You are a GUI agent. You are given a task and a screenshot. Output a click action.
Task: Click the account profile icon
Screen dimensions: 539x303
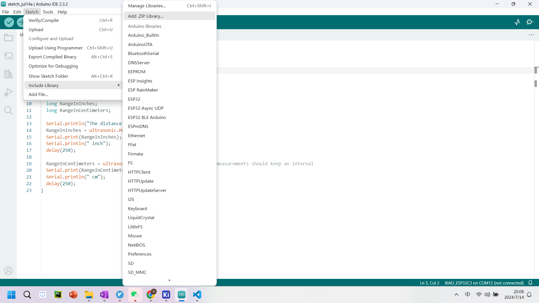coord(8,271)
